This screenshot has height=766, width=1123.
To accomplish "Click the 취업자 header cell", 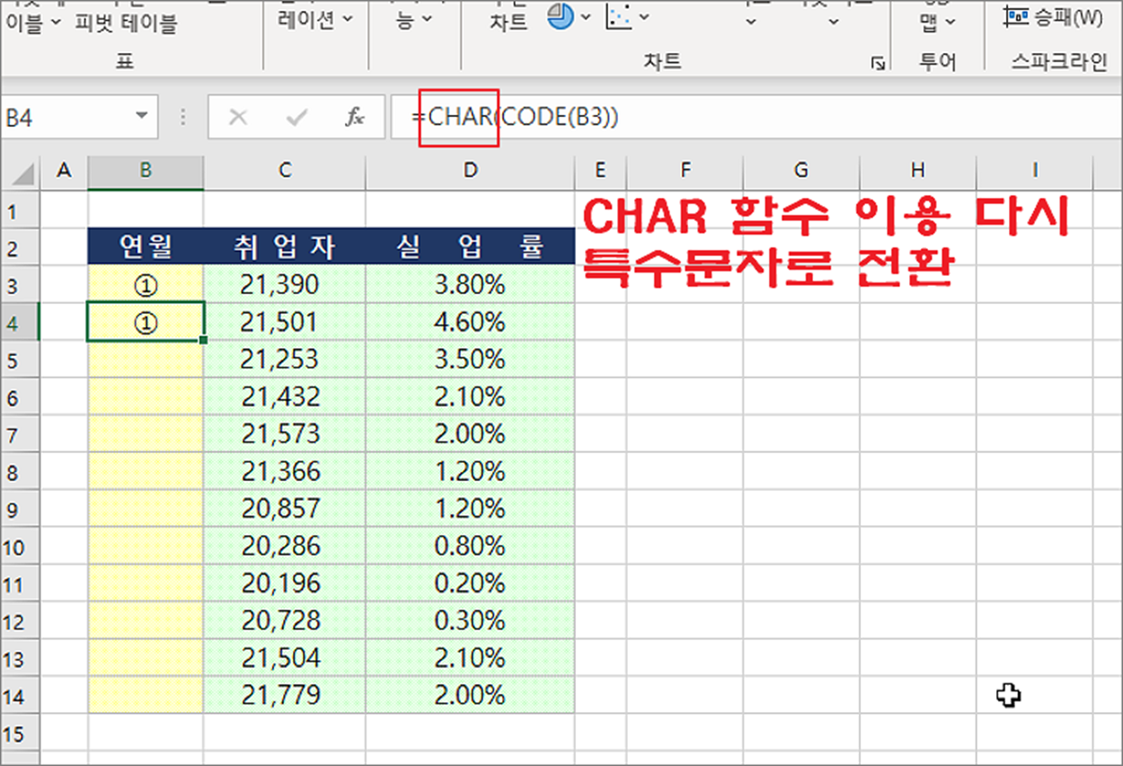I will (285, 247).
